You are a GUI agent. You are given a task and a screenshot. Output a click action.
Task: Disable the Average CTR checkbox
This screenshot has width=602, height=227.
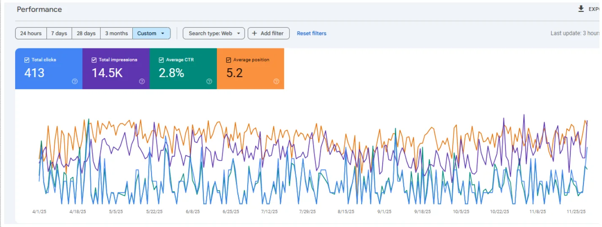[x=162, y=60]
